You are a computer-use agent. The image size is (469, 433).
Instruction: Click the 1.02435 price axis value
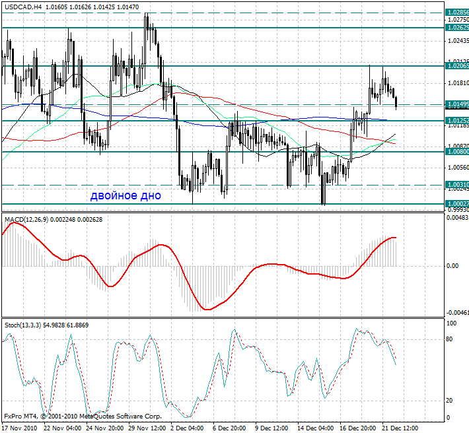(458, 41)
